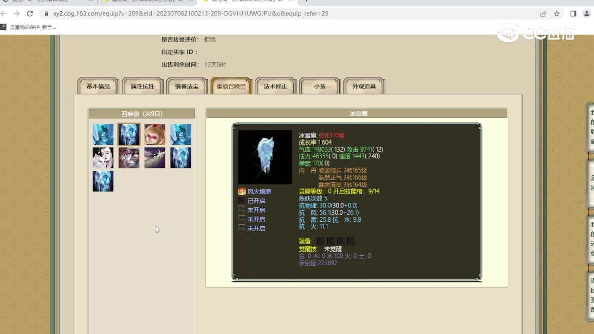Click the first 装备 slot icon
Image resolution: width=594 pixels, height=334 pixels.
(x=321, y=241)
